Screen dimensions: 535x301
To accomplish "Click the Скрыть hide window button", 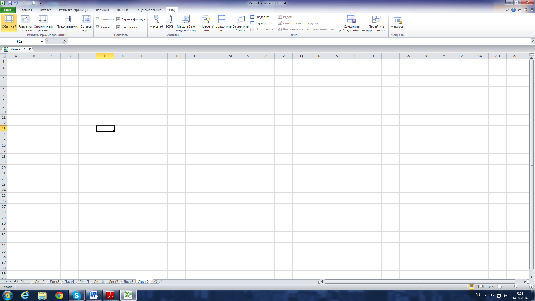I will tap(258, 23).
